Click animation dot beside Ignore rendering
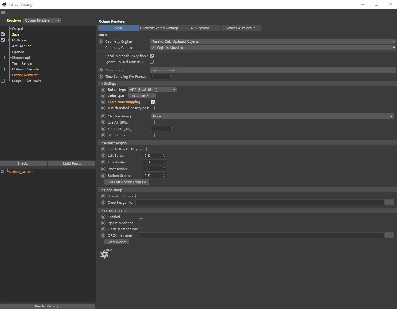This screenshot has width=397, height=309. coord(103,223)
